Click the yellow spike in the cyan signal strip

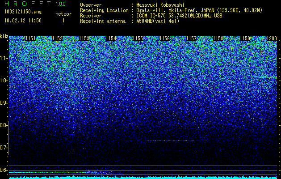tap(73, 176)
